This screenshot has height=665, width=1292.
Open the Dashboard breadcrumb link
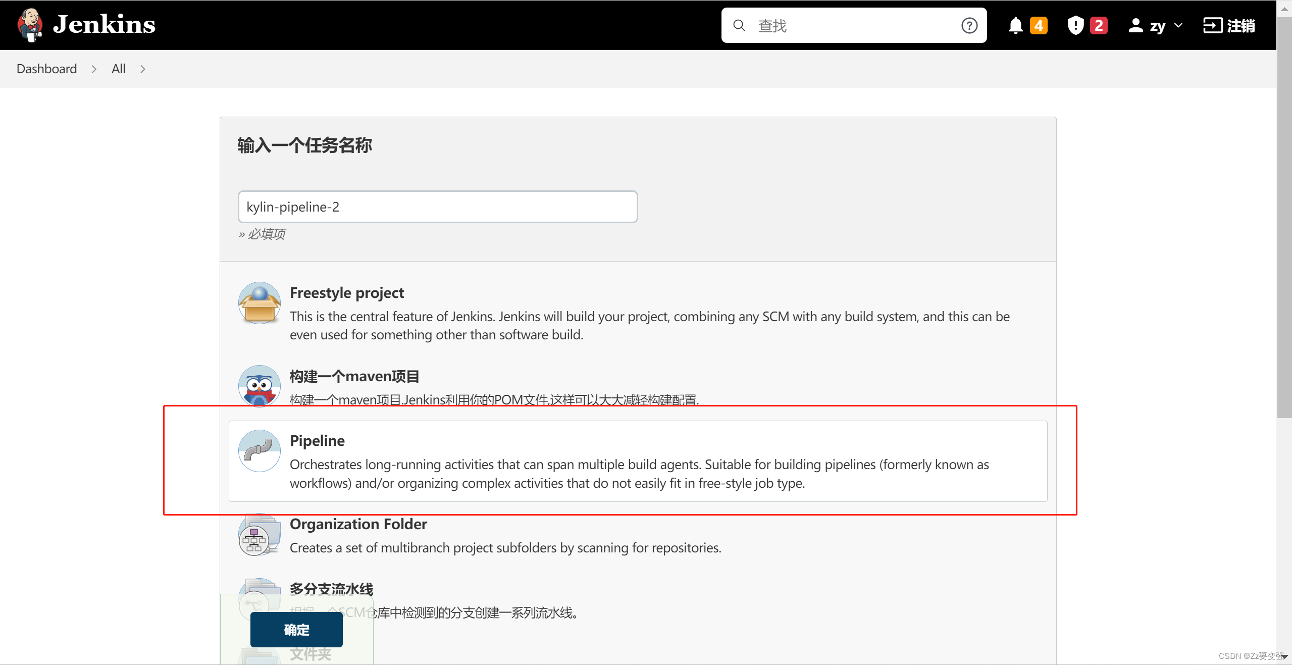pyautogui.click(x=46, y=69)
